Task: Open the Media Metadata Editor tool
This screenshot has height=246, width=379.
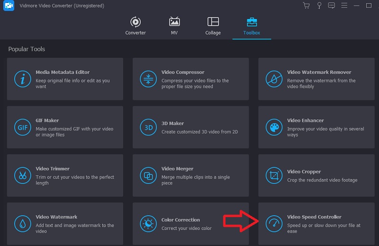Action: (x=65, y=79)
